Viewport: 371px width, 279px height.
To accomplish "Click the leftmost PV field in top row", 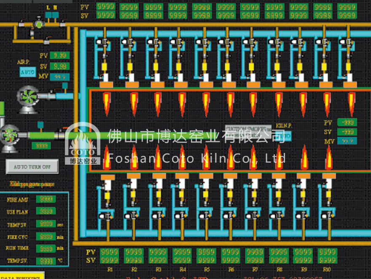I will coord(106,6).
